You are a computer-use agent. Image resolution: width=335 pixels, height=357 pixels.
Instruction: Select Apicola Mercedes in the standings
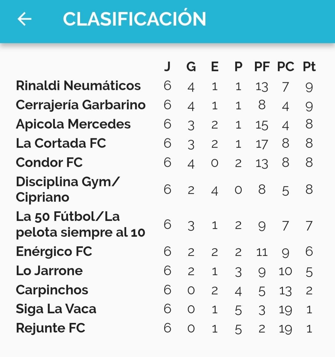point(73,124)
